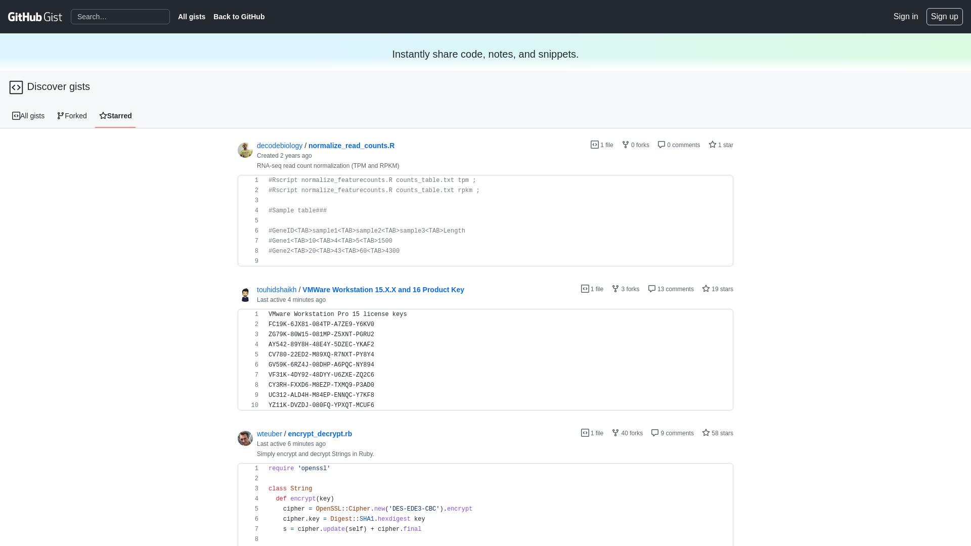
Task: Click the '#Gene1<TAB>10<TAB>4' code line
Action: point(330,241)
